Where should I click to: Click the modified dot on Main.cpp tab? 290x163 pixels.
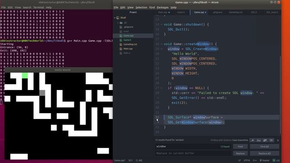[169, 12]
